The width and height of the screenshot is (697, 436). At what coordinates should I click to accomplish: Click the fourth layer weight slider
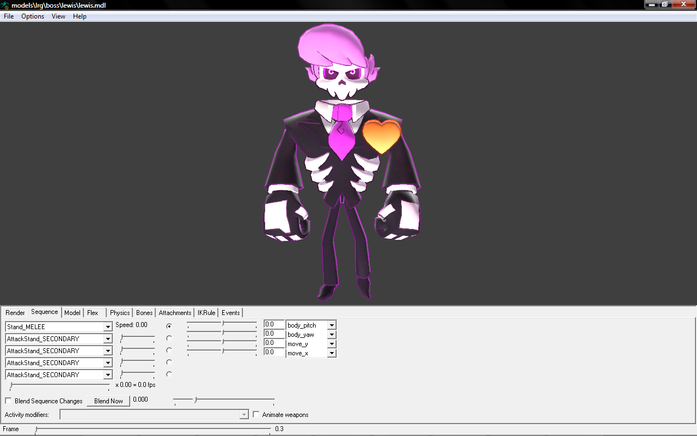137,362
